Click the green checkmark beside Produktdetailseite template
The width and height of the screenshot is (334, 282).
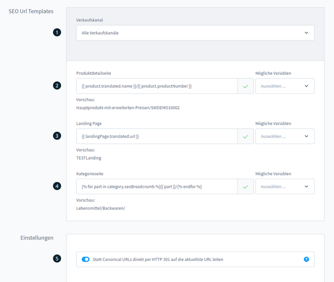(245, 86)
